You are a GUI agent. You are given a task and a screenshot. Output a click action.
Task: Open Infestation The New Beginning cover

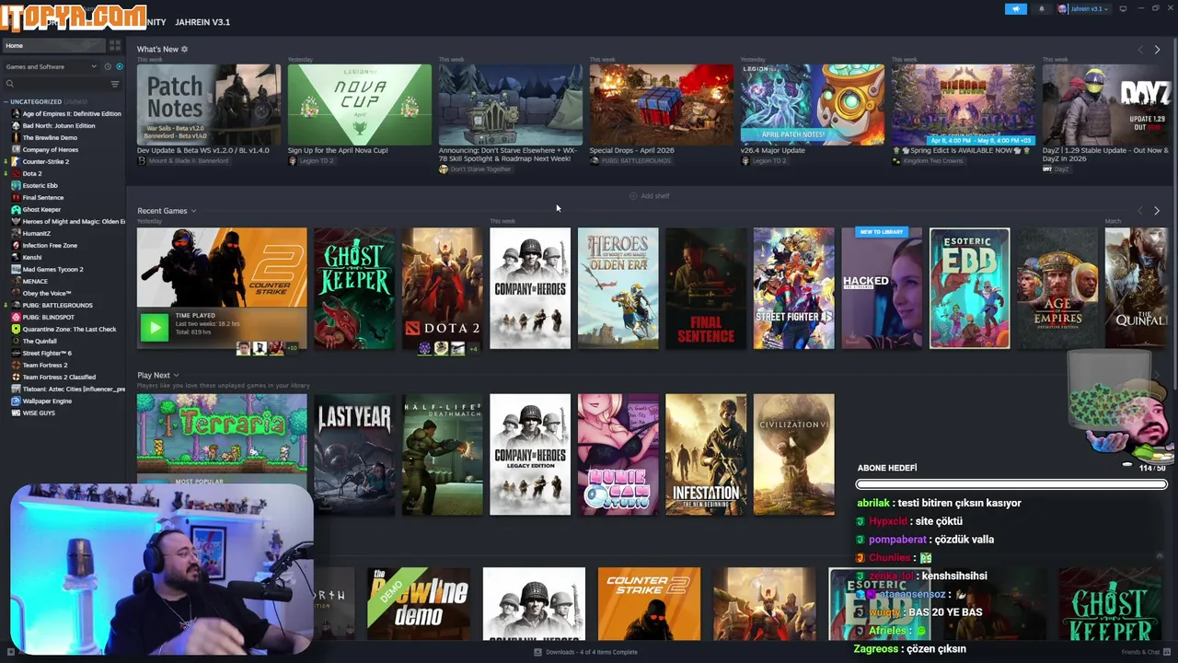[706, 454]
